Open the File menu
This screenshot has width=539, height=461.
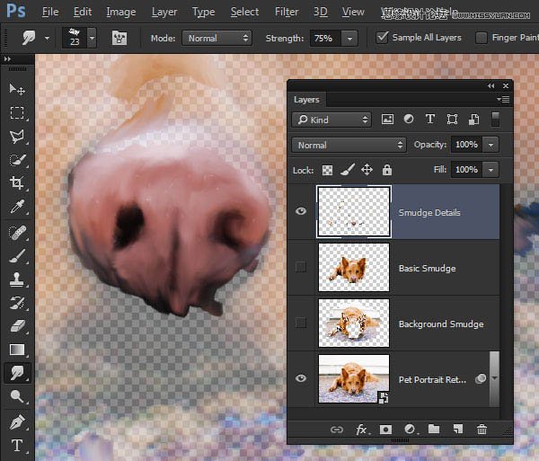click(50, 12)
